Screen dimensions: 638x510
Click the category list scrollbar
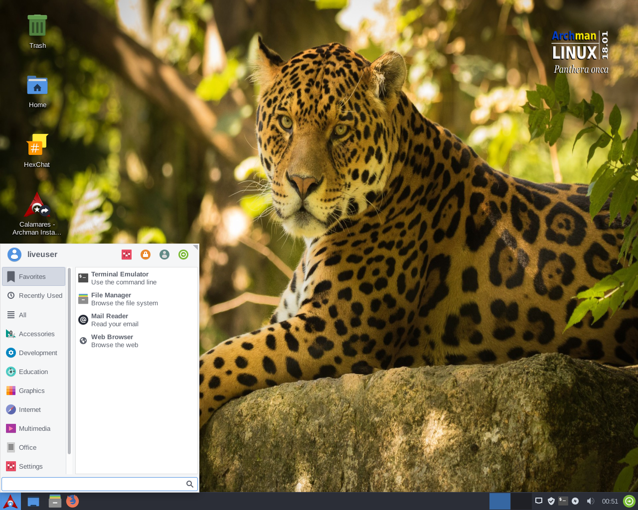(69, 361)
